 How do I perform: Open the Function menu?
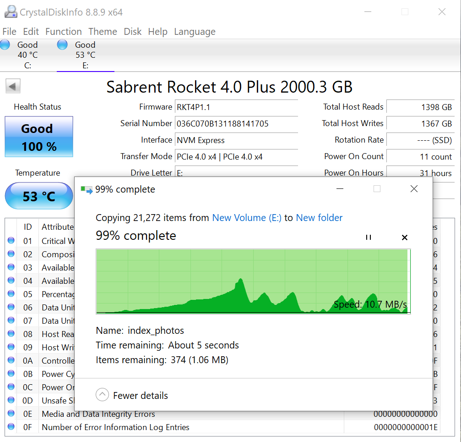point(64,32)
